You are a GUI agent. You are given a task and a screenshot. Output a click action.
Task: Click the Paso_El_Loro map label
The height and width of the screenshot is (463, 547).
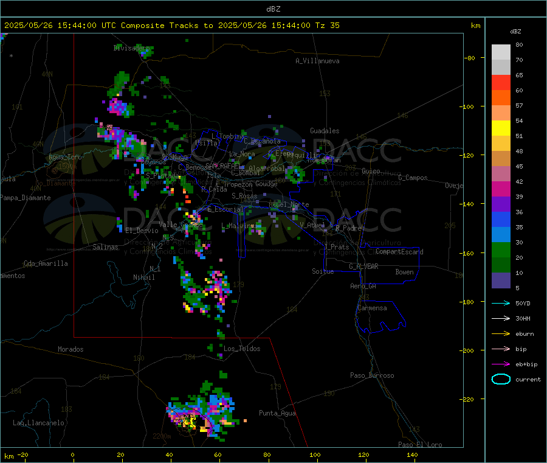420,445
